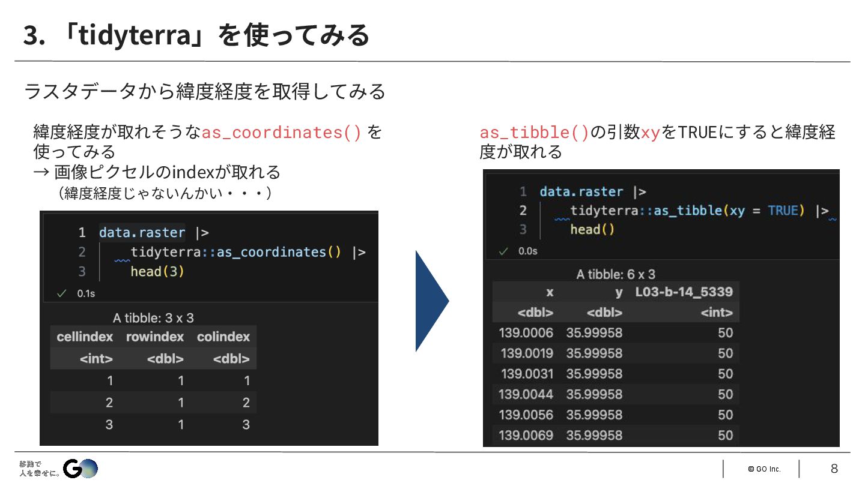
Task: Select the rowindex column header
Action: pyautogui.click(x=154, y=337)
